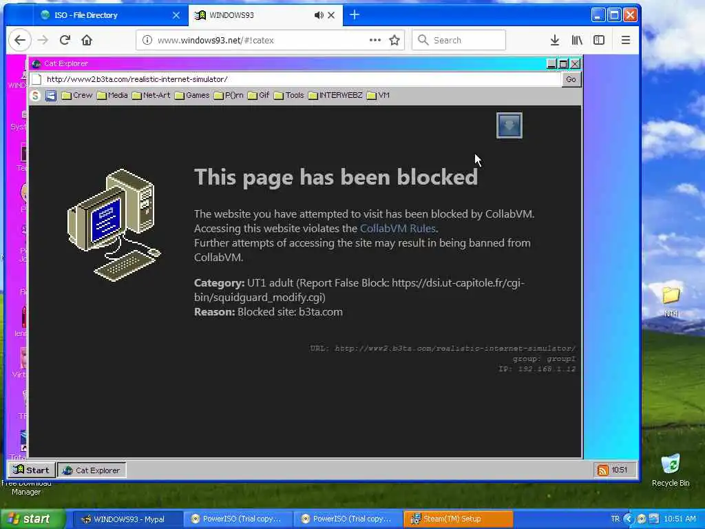Reload the current browser page
The width and height of the screenshot is (705, 529).
click(65, 41)
